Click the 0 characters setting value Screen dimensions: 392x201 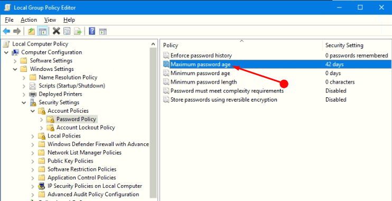[340, 82]
